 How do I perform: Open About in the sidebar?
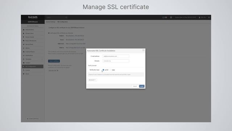(33, 74)
